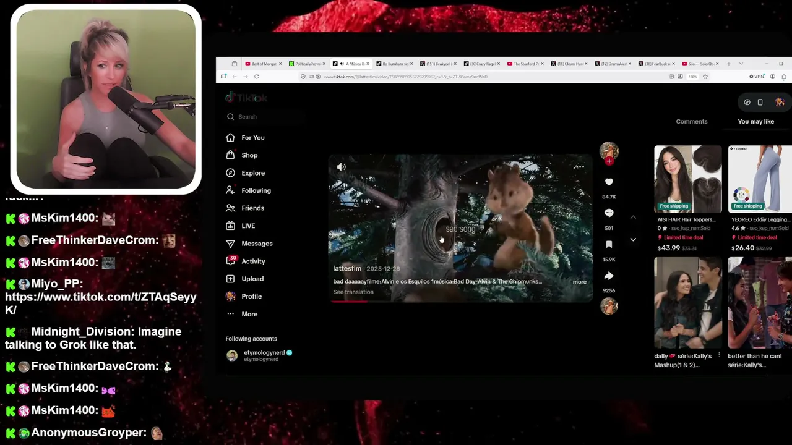Viewport: 792px width, 445px height.
Task: Go to the next video with down chevron
Action: click(x=633, y=239)
